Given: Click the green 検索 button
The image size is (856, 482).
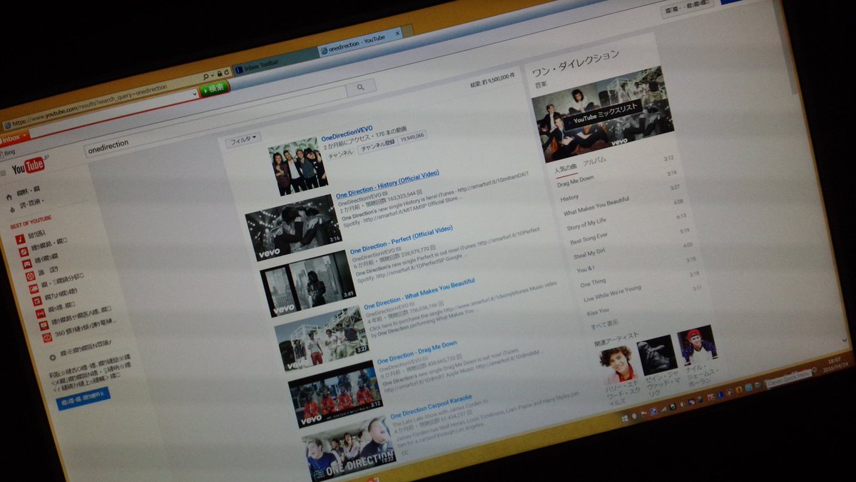Looking at the screenshot, I should 215,88.
